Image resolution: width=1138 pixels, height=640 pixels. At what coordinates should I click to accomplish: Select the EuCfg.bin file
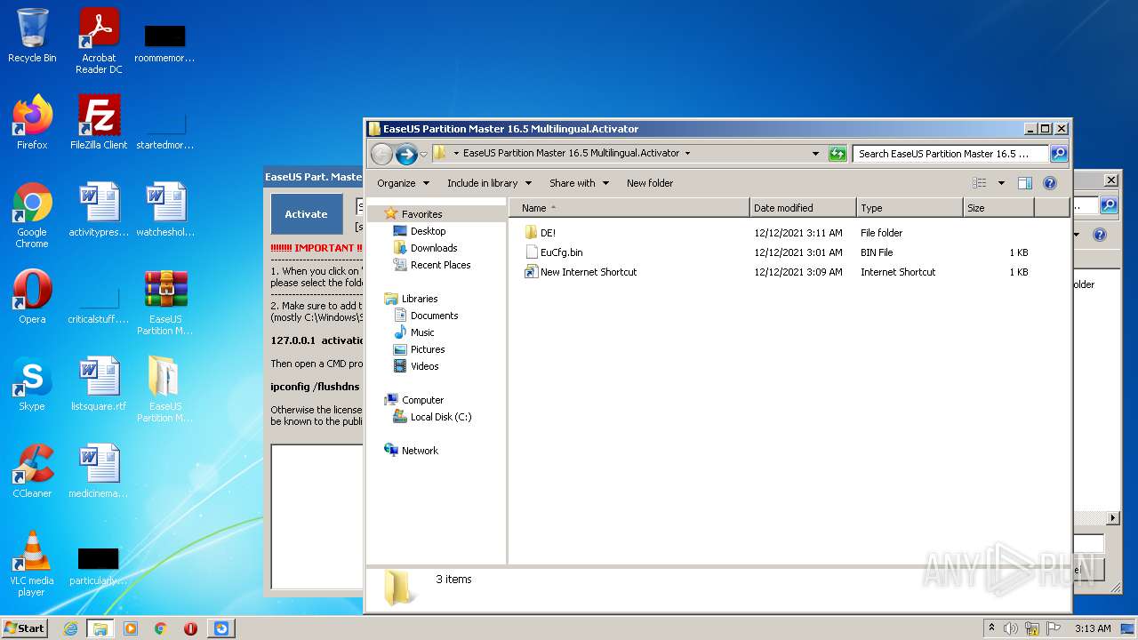[561, 252]
